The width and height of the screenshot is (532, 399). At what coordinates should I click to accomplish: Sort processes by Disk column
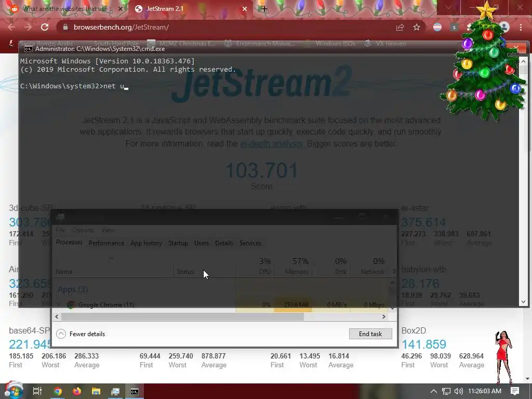pos(331,267)
